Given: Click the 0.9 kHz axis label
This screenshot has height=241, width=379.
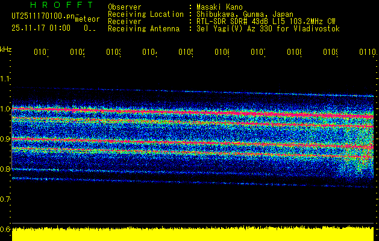Looking at the screenshot, I should 5,139.
